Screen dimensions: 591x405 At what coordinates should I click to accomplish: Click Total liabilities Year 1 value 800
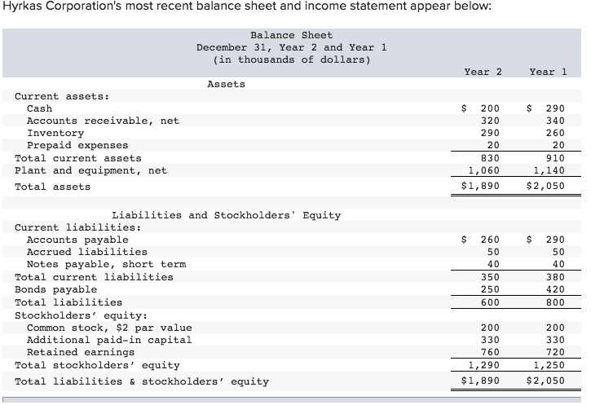(x=555, y=302)
